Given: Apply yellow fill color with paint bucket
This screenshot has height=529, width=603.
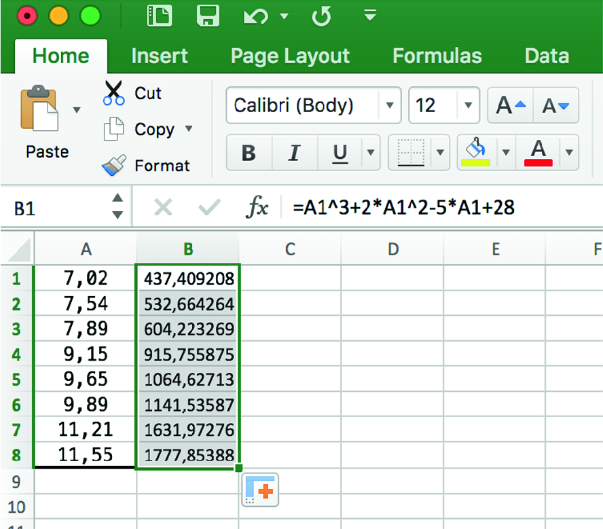Looking at the screenshot, I should 476,153.
